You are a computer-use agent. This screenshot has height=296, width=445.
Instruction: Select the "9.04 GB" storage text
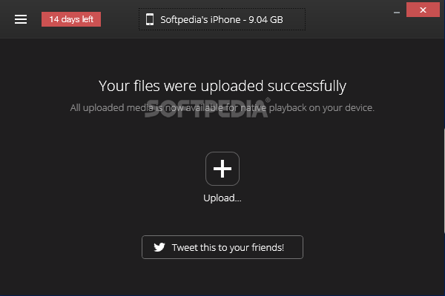click(266, 19)
